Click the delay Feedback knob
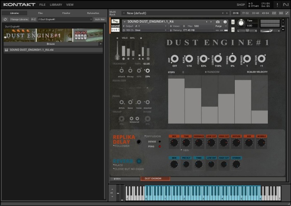Image resolution: width=291 pixels, height=206 pixels. 198,143
